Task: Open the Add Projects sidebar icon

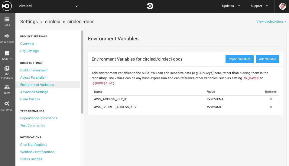Action: [x=7, y=72]
